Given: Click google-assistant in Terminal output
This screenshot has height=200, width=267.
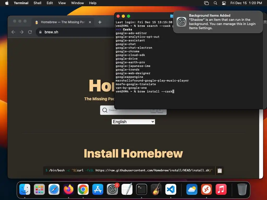Looking at the screenshot, I should click(130, 40).
